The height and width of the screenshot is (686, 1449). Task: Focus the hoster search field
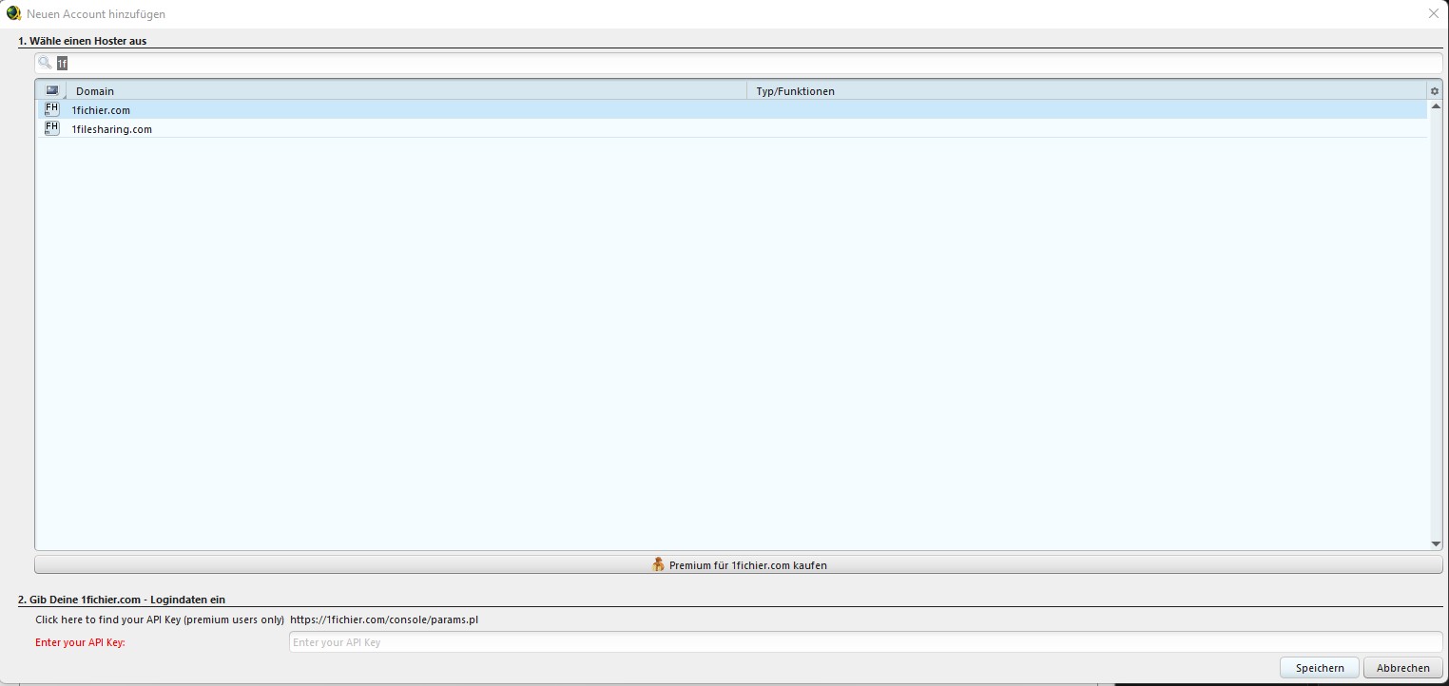[x=739, y=63]
